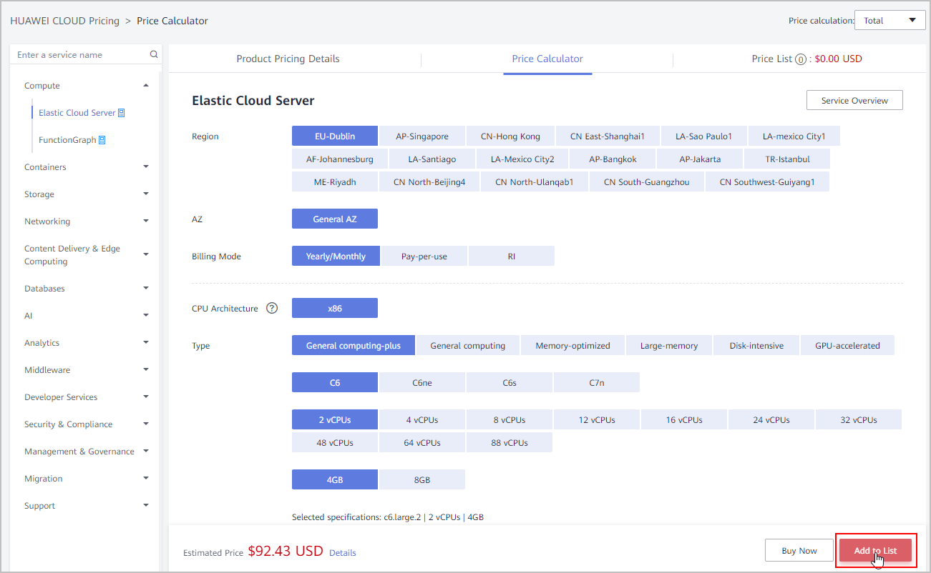Select the x86 CPU architecture

click(x=335, y=309)
